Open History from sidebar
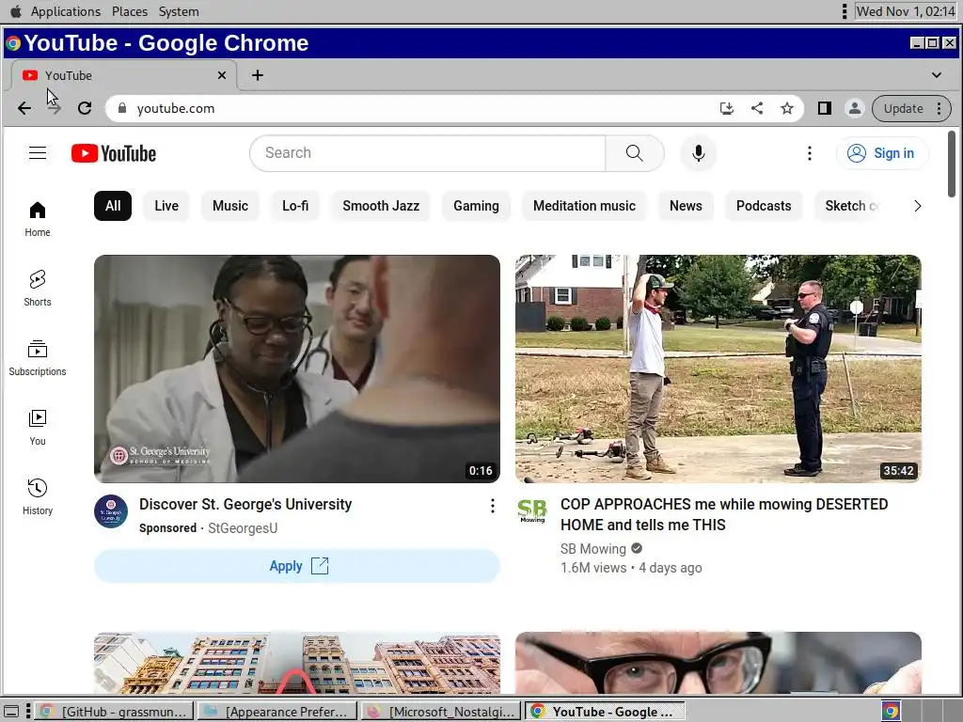Viewport: 963px width, 722px height. (38, 496)
